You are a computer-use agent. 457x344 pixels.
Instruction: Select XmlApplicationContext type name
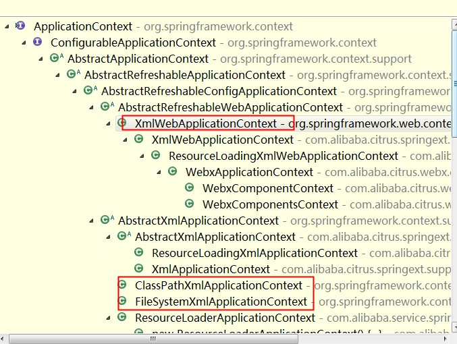[x=211, y=269]
